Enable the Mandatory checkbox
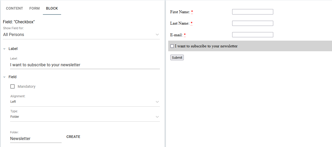This screenshot has height=147, width=332. [x=12, y=86]
